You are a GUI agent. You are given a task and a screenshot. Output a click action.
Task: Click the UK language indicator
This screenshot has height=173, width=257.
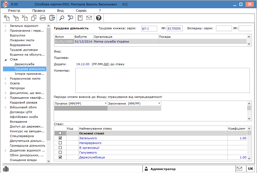coord(250,168)
